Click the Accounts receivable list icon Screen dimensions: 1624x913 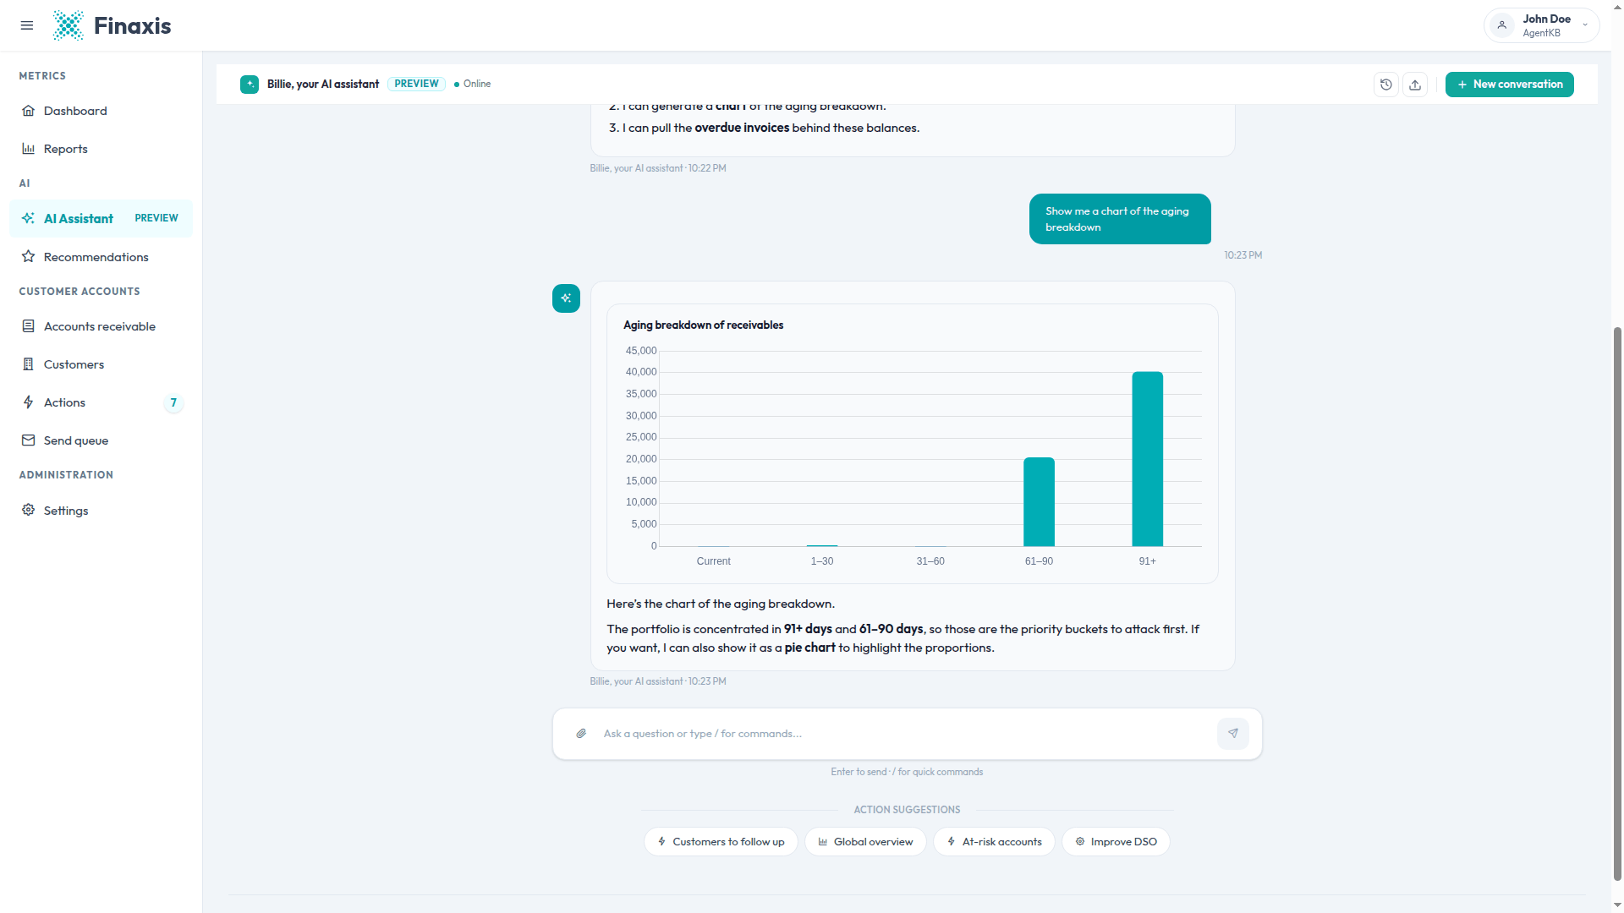(x=29, y=326)
